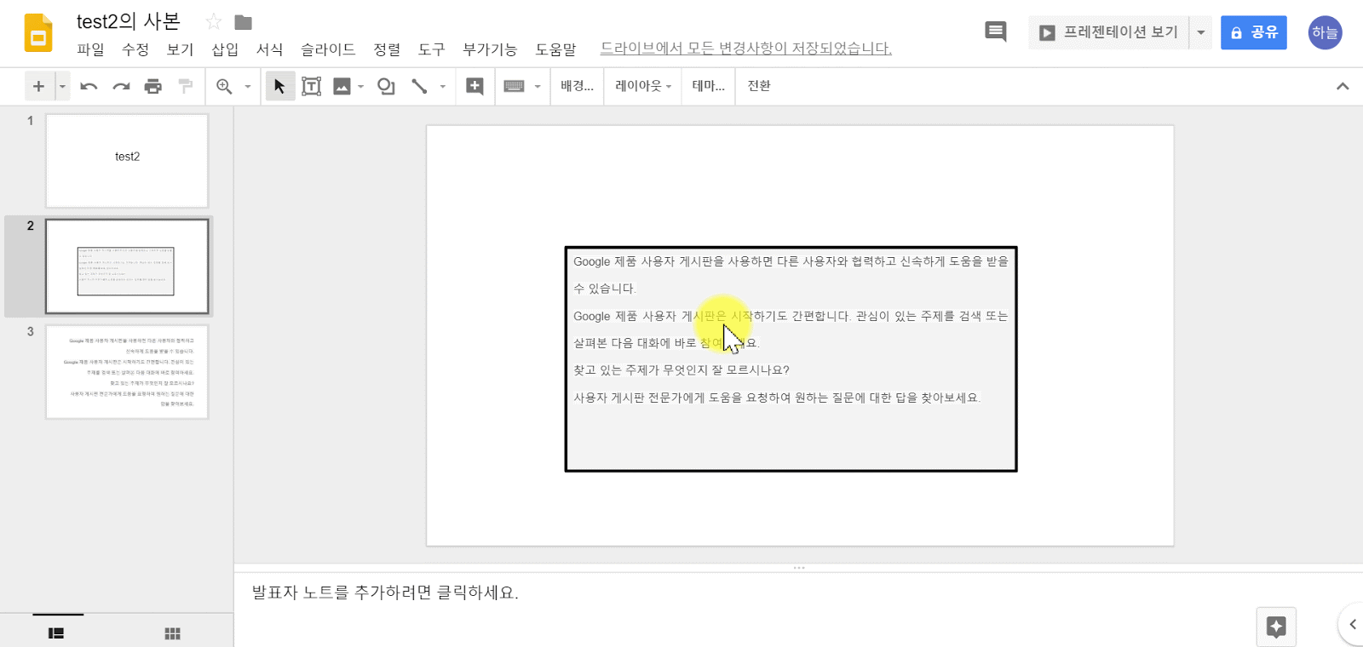Screen dimensions: 1363x647
Task: Redo the last undone action
Action: 121,86
